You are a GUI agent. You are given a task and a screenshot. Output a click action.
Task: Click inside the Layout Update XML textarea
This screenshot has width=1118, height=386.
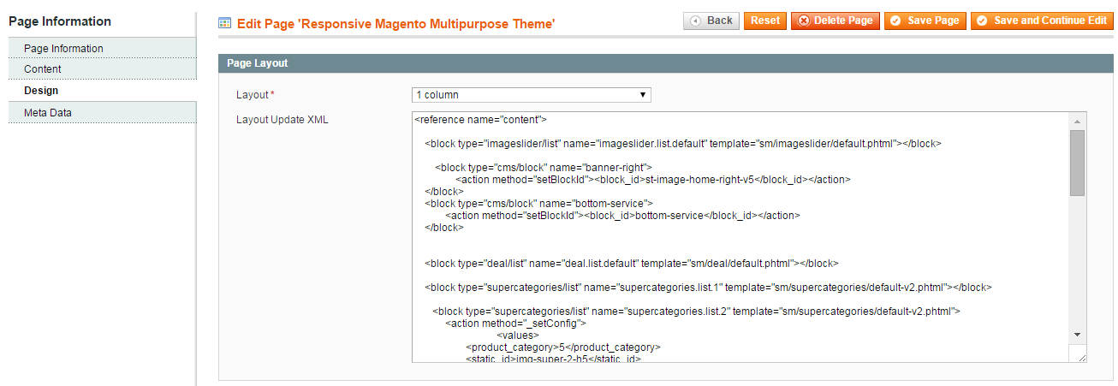740,236
